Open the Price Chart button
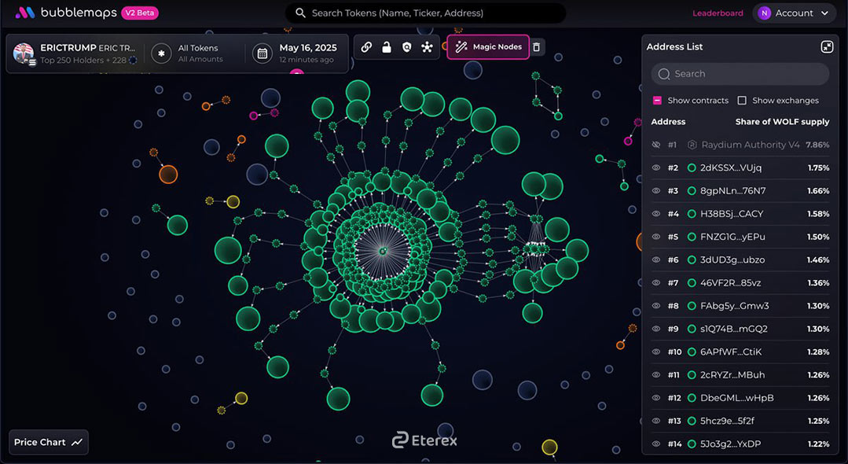The height and width of the screenshot is (464, 848). click(x=49, y=442)
